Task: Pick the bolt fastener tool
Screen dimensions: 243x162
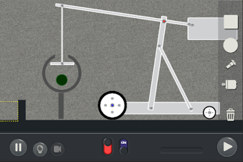Action: coord(231,64)
